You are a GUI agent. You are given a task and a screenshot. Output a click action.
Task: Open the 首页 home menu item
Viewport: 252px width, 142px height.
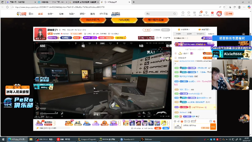(x=31, y=14)
